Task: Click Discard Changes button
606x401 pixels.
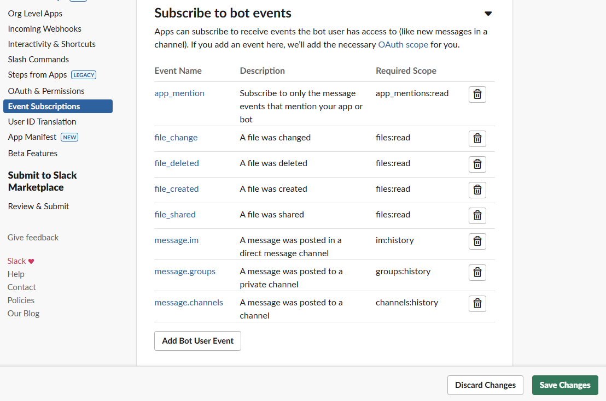Action: (486, 385)
